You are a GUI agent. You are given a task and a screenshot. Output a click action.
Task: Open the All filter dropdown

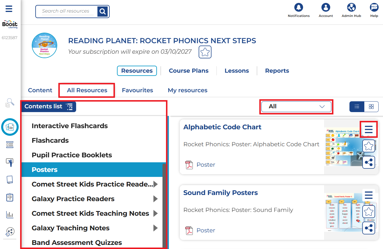[x=296, y=107]
